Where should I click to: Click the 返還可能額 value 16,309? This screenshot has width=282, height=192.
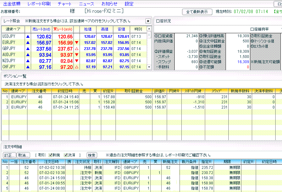click(x=243, y=62)
